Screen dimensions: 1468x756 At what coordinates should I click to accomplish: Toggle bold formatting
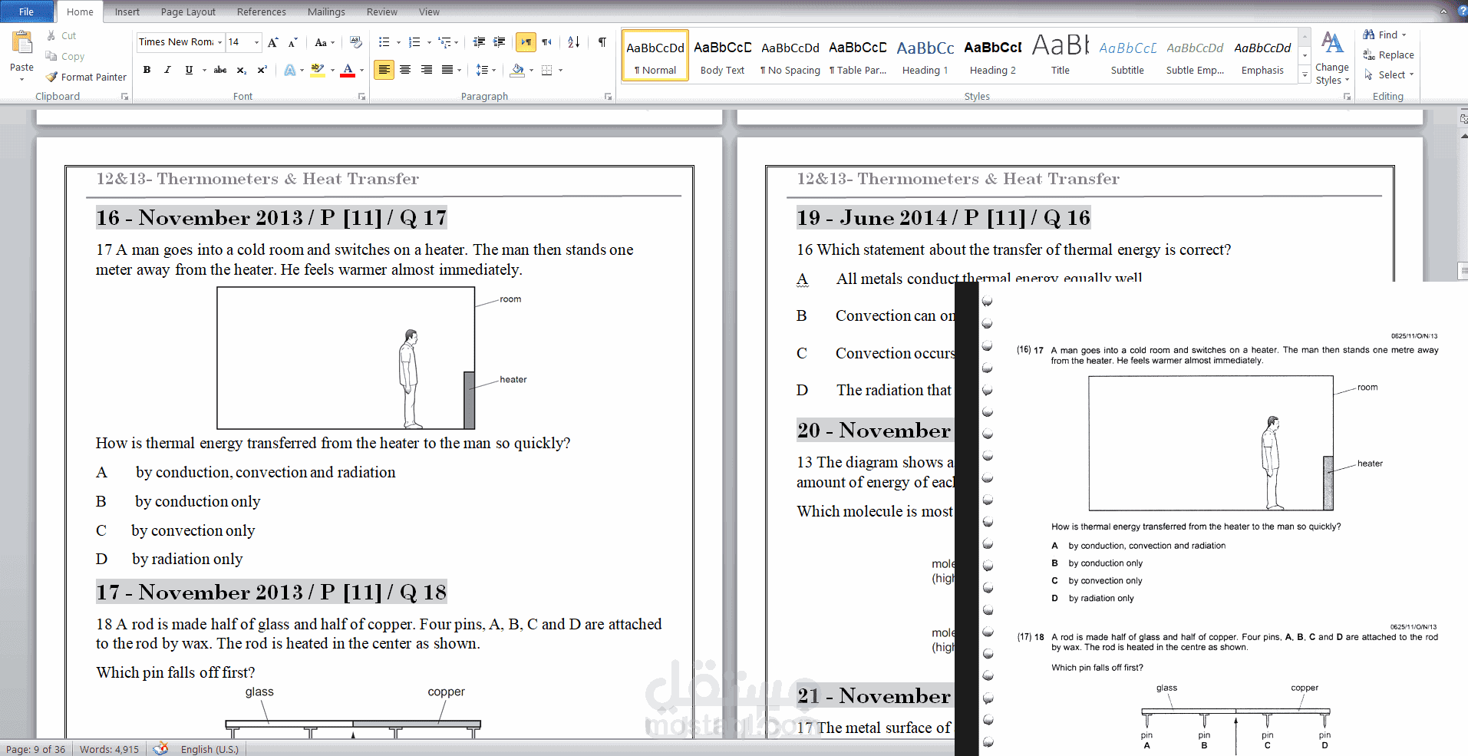click(147, 70)
